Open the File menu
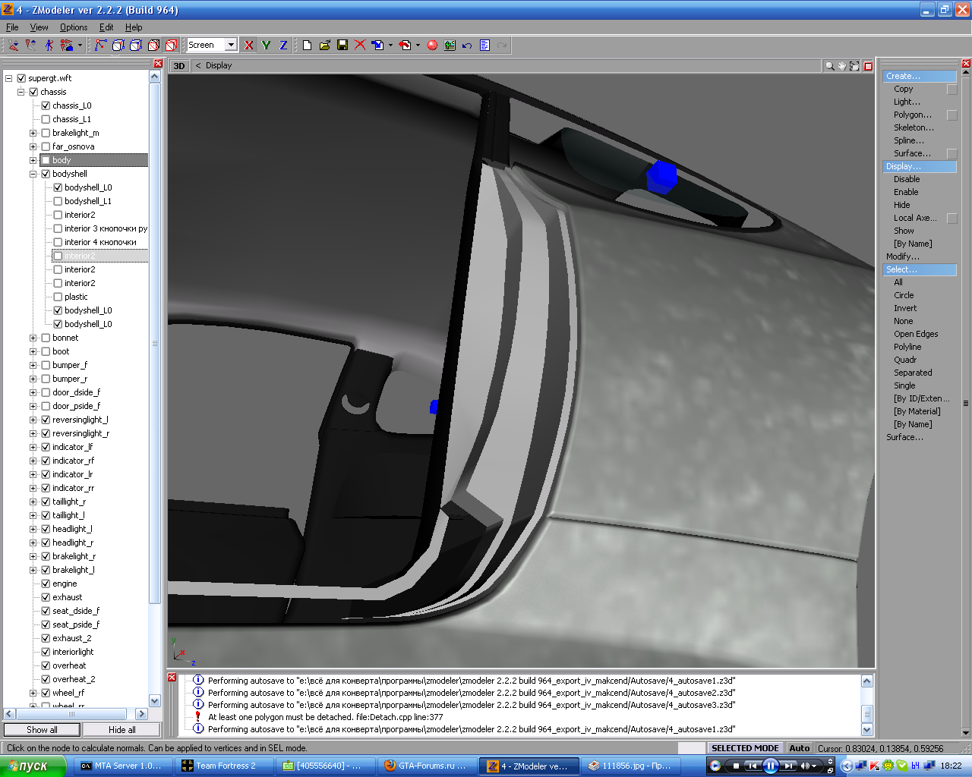 click(12, 27)
